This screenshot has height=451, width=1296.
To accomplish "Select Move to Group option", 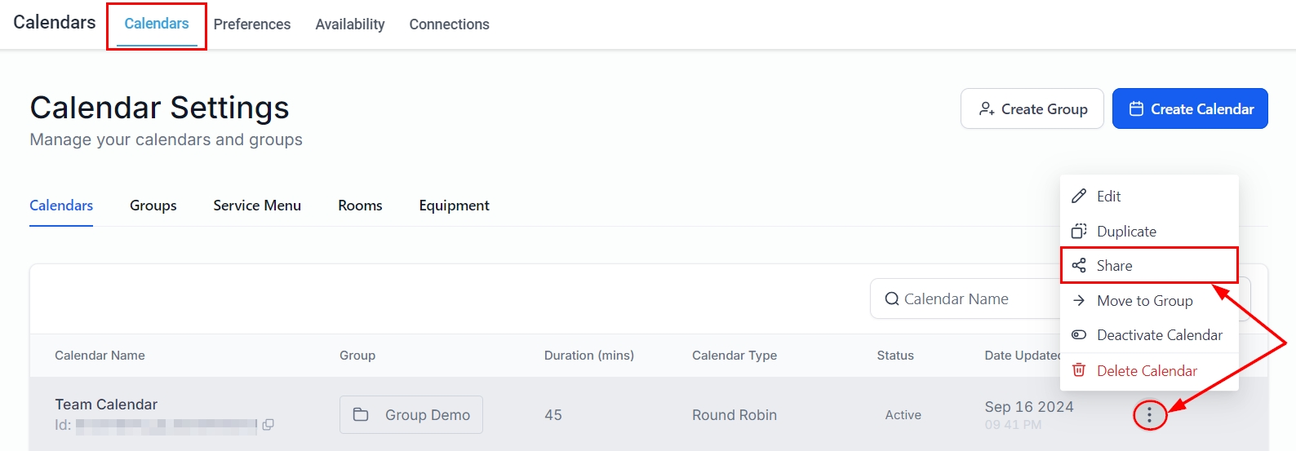I will pyautogui.click(x=1144, y=301).
